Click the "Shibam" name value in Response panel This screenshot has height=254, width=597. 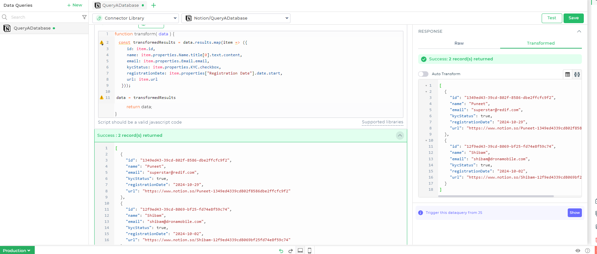478,153
